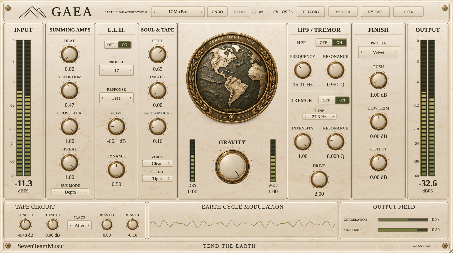
Task: Set TREMOR to ON
Action: 342,100
